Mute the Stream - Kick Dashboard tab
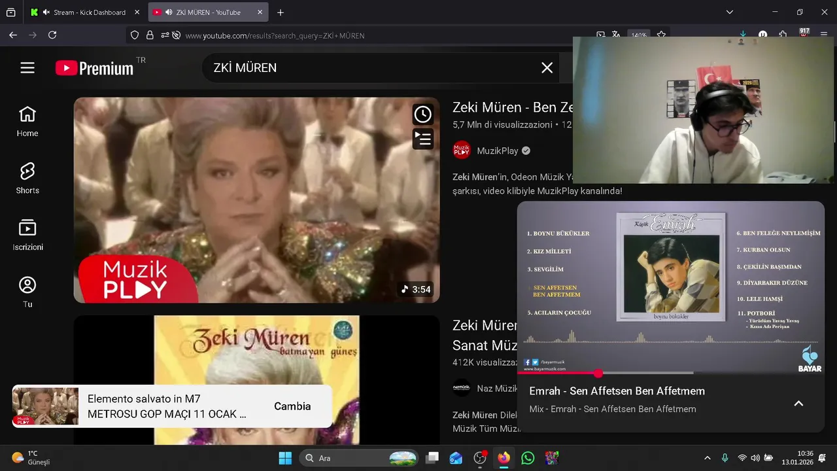The height and width of the screenshot is (471, 837). click(x=46, y=12)
